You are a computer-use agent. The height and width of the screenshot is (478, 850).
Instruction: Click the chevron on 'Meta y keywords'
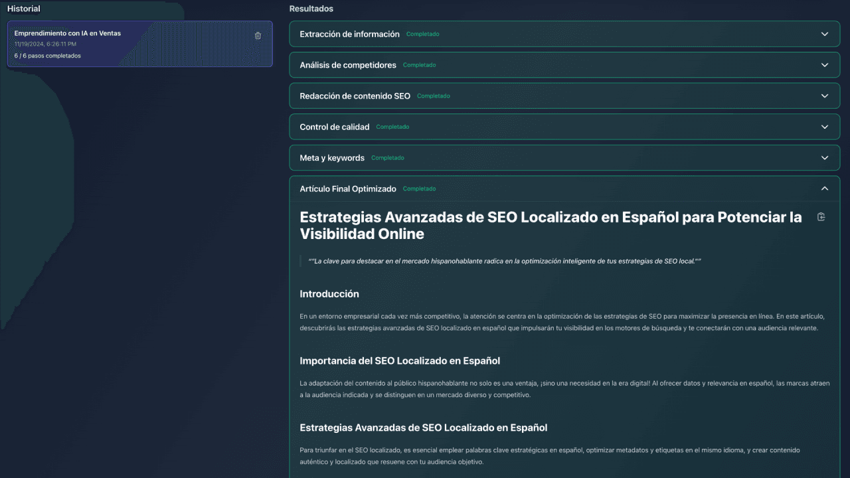click(x=825, y=157)
